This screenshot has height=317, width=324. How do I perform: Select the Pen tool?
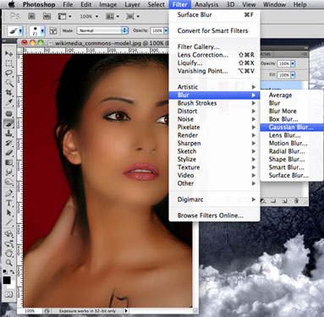tap(9, 194)
